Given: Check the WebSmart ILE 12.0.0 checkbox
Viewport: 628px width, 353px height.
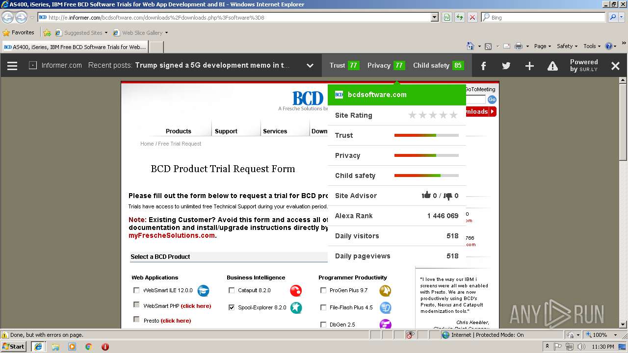Looking at the screenshot, I should click(136, 290).
